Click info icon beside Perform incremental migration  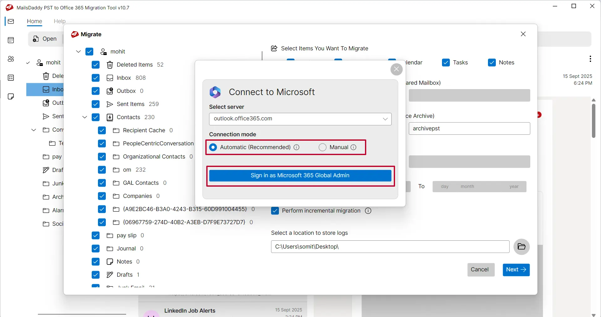point(368,211)
